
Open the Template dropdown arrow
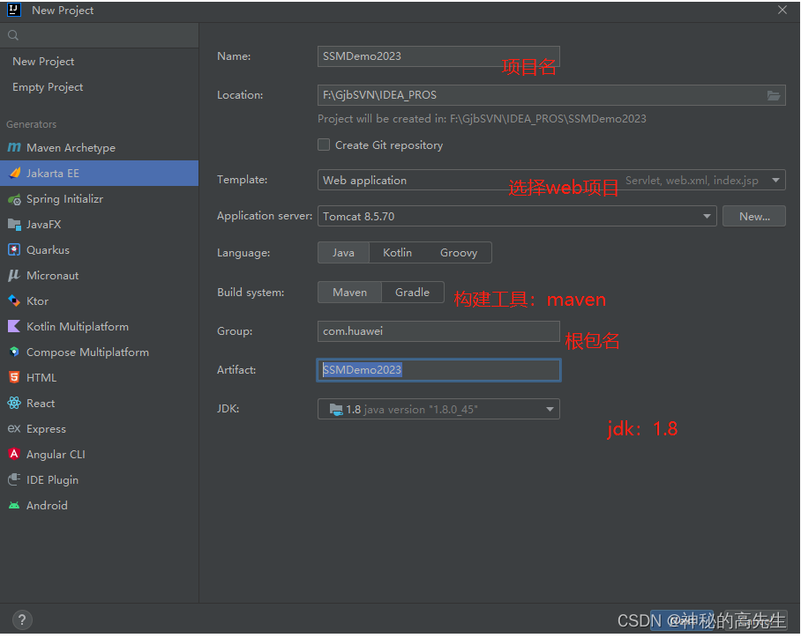click(x=775, y=180)
